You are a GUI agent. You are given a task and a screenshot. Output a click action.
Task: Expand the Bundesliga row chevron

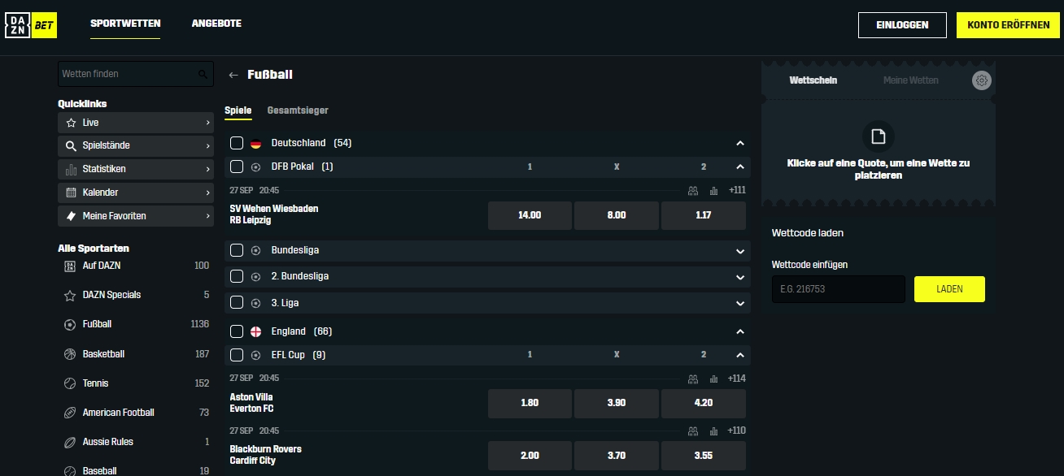[739, 251]
